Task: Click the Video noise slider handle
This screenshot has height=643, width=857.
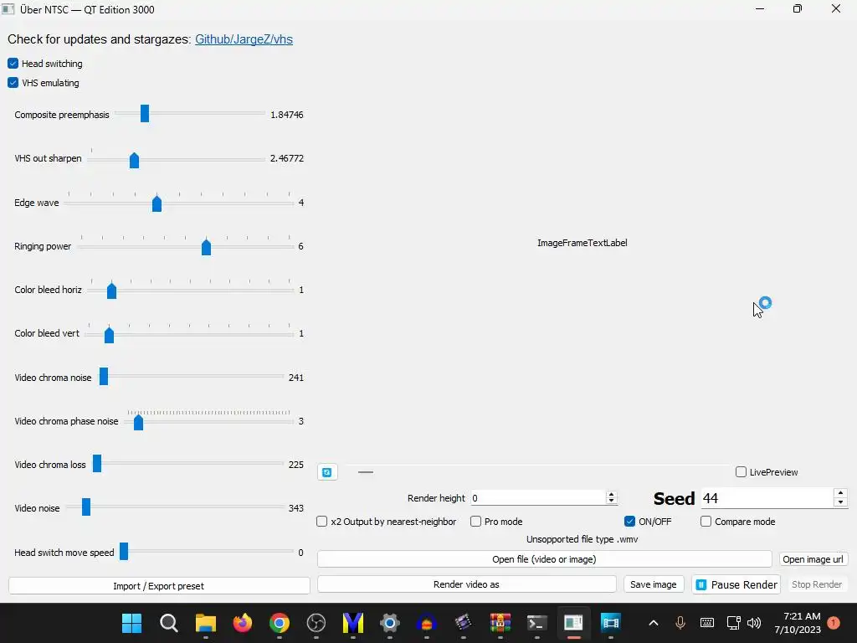Action: coord(86,507)
